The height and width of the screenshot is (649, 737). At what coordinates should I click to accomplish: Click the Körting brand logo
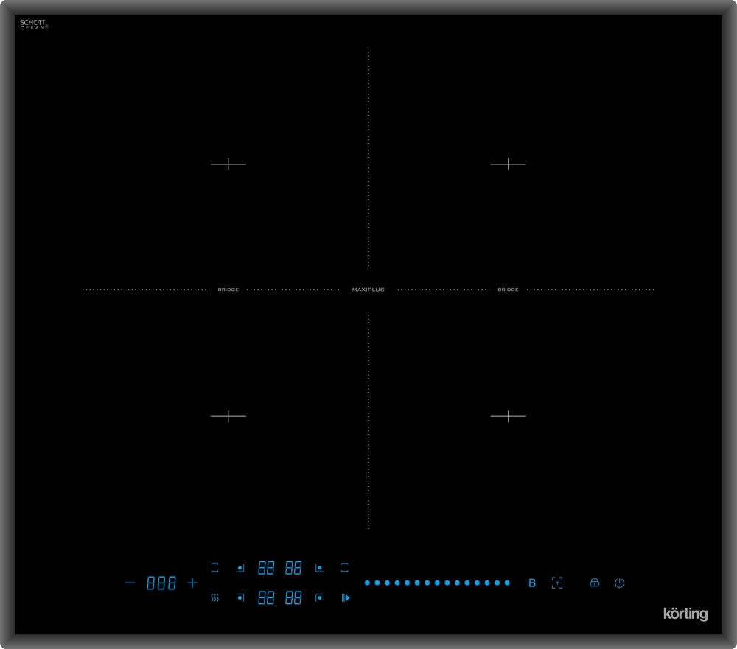click(685, 614)
